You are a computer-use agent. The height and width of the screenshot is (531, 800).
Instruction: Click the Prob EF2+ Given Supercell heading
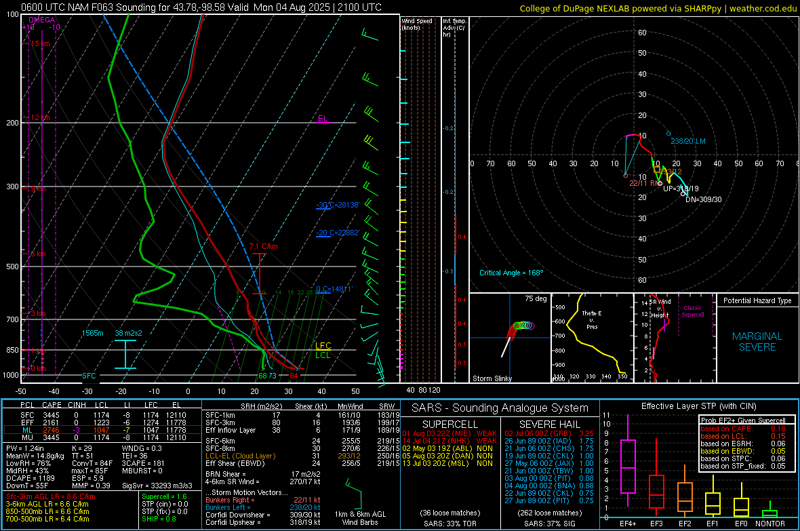pos(743,420)
